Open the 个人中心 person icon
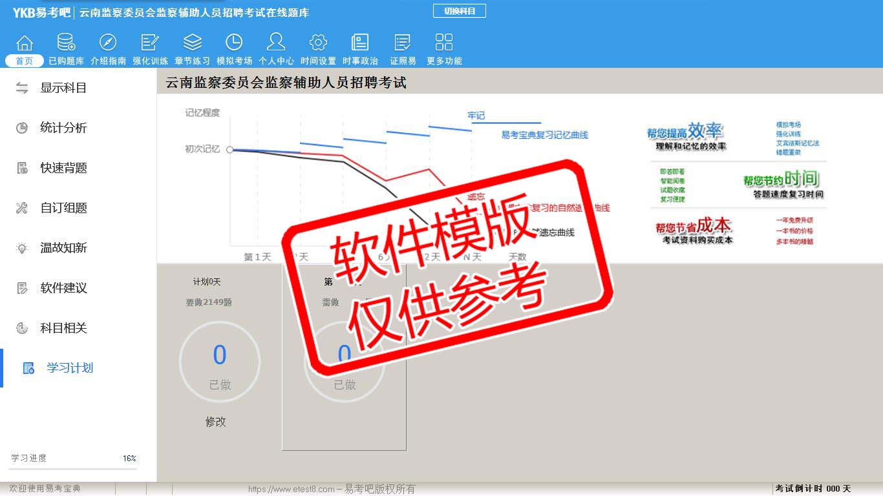The width and height of the screenshot is (883, 496). (276, 43)
